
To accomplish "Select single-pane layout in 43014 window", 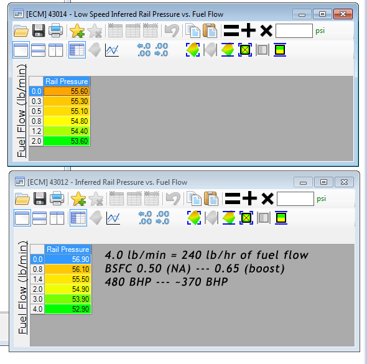I will [21, 50].
